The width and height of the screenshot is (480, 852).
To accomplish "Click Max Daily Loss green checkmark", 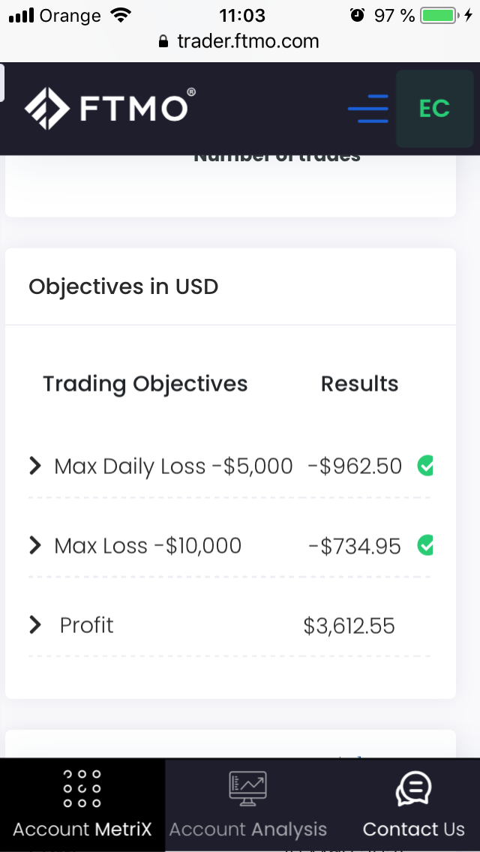I will click(425, 466).
